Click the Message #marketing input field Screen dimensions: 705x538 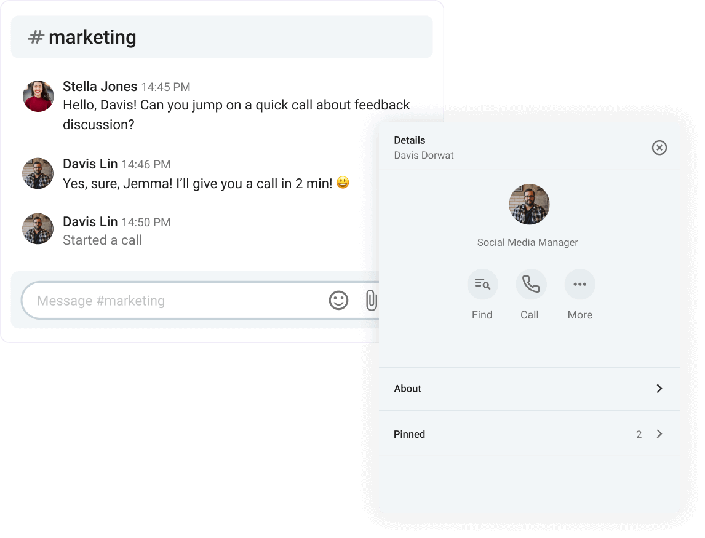click(172, 301)
